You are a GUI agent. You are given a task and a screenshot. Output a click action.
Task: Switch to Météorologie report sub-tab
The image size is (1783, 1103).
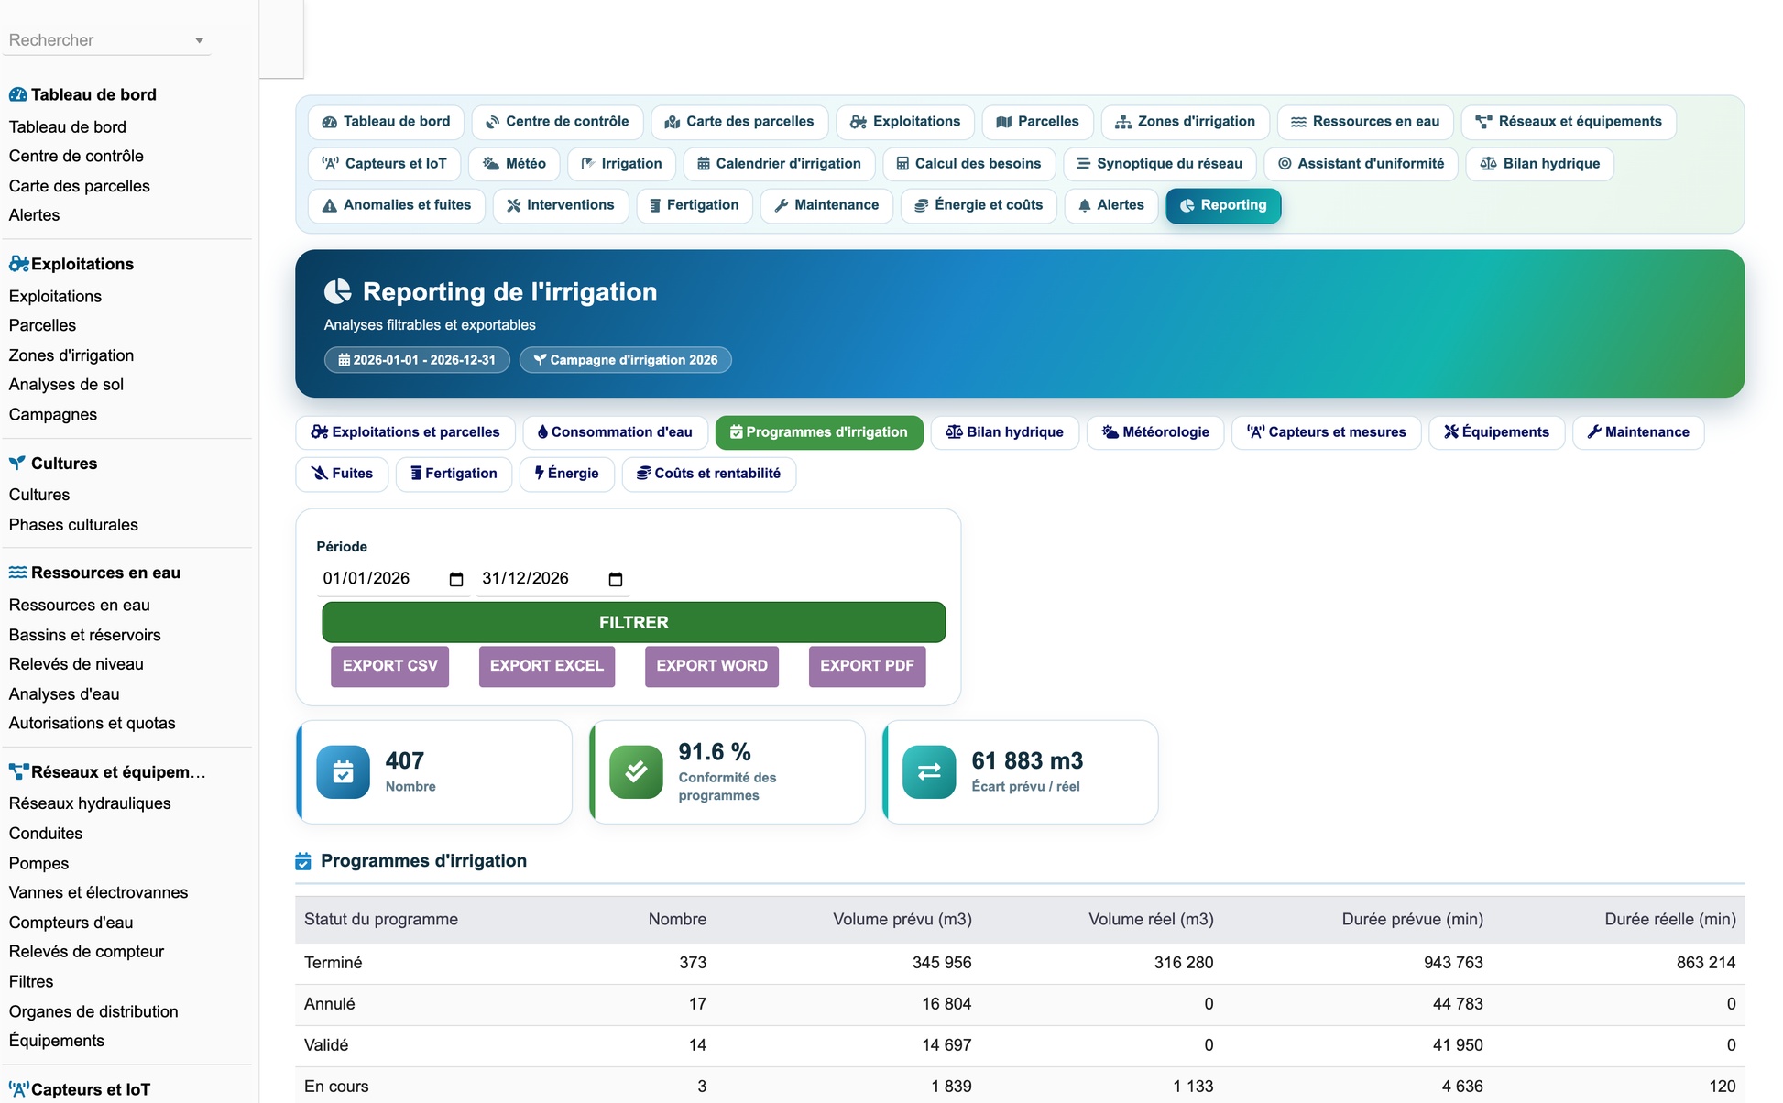(x=1155, y=432)
